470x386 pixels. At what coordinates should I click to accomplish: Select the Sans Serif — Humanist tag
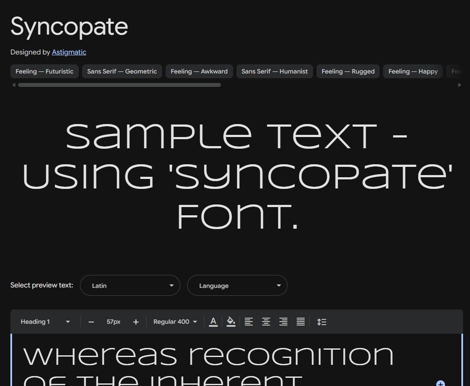point(275,71)
